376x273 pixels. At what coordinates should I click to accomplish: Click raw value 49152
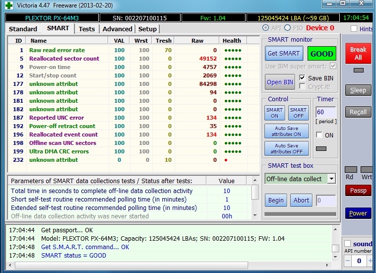[x=208, y=59]
